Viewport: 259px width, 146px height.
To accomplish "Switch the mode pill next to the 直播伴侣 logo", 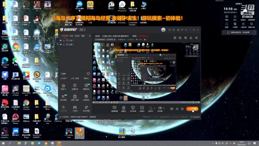I will coord(82,30).
